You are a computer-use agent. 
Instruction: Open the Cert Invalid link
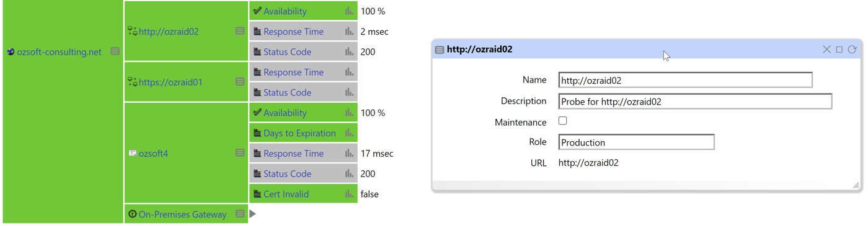click(286, 194)
